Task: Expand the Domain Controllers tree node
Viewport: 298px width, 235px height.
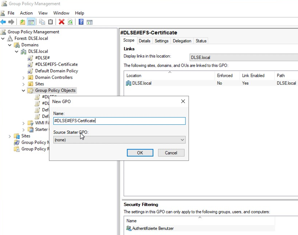Action: click(24, 77)
